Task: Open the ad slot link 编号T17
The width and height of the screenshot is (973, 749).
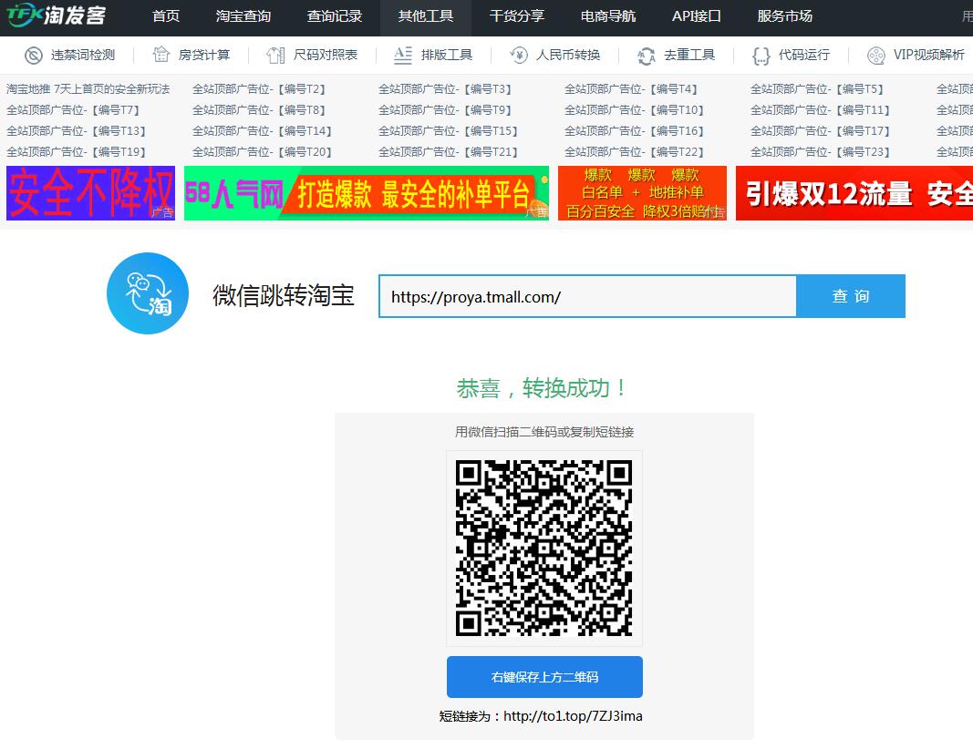Action: click(x=821, y=131)
